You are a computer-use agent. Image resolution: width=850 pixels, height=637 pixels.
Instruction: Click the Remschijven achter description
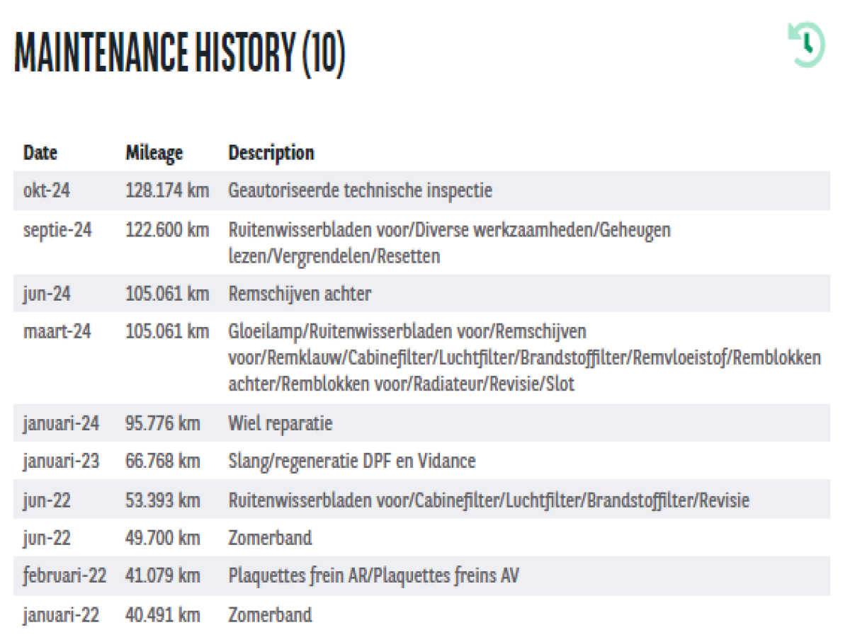pyautogui.click(x=299, y=294)
